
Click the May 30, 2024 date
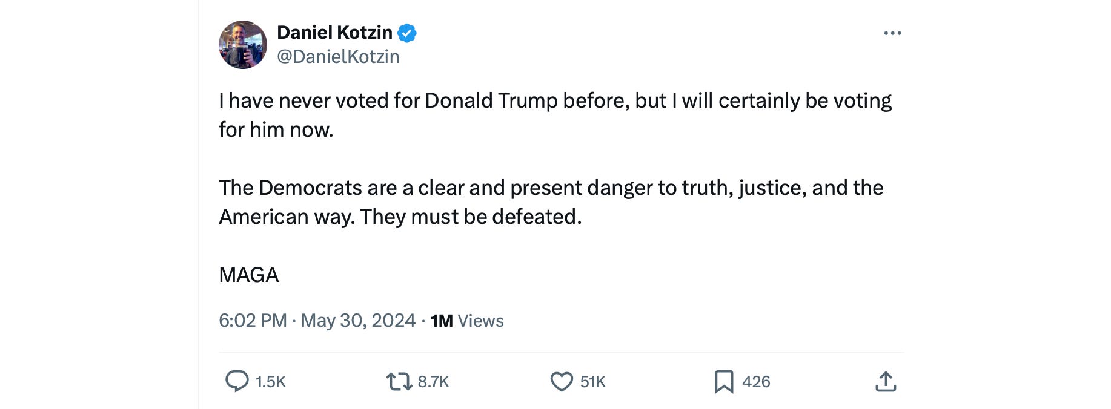click(x=358, y=320)
